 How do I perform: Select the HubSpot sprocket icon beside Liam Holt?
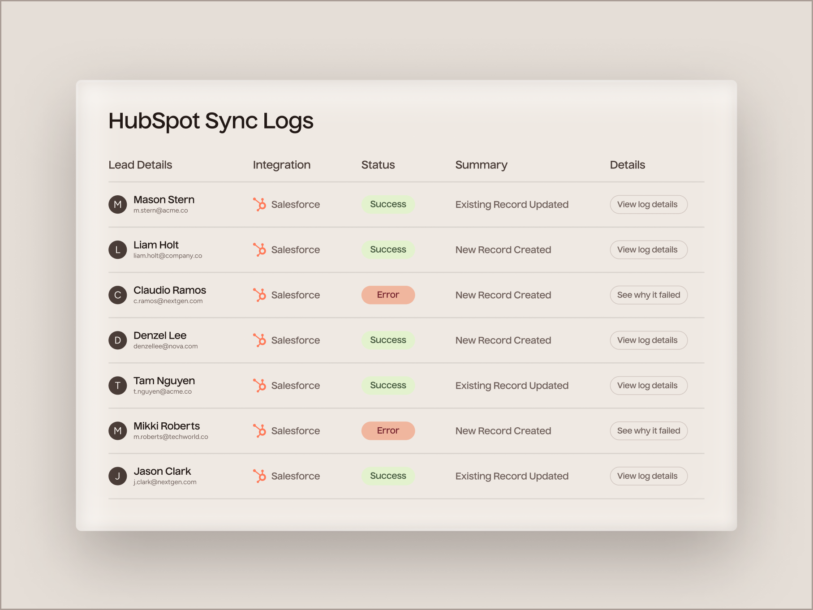[x=260, y=249]
